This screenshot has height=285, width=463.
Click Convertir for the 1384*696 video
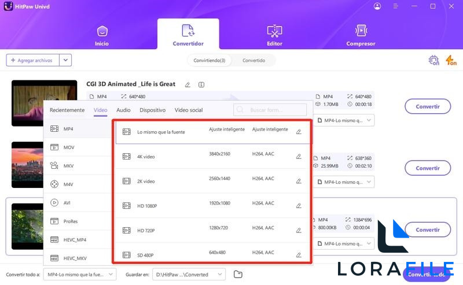pyautogui.click(x=428, y=230)
